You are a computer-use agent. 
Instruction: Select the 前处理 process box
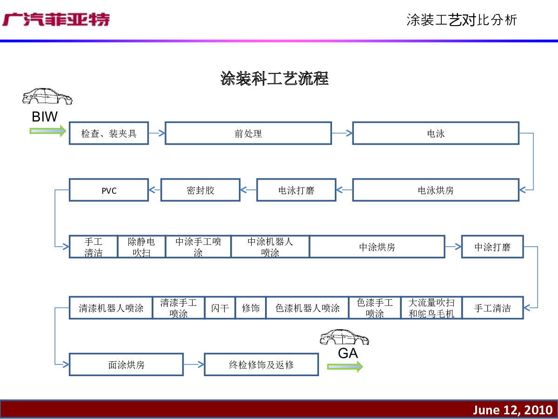click(x=248, y=133)
